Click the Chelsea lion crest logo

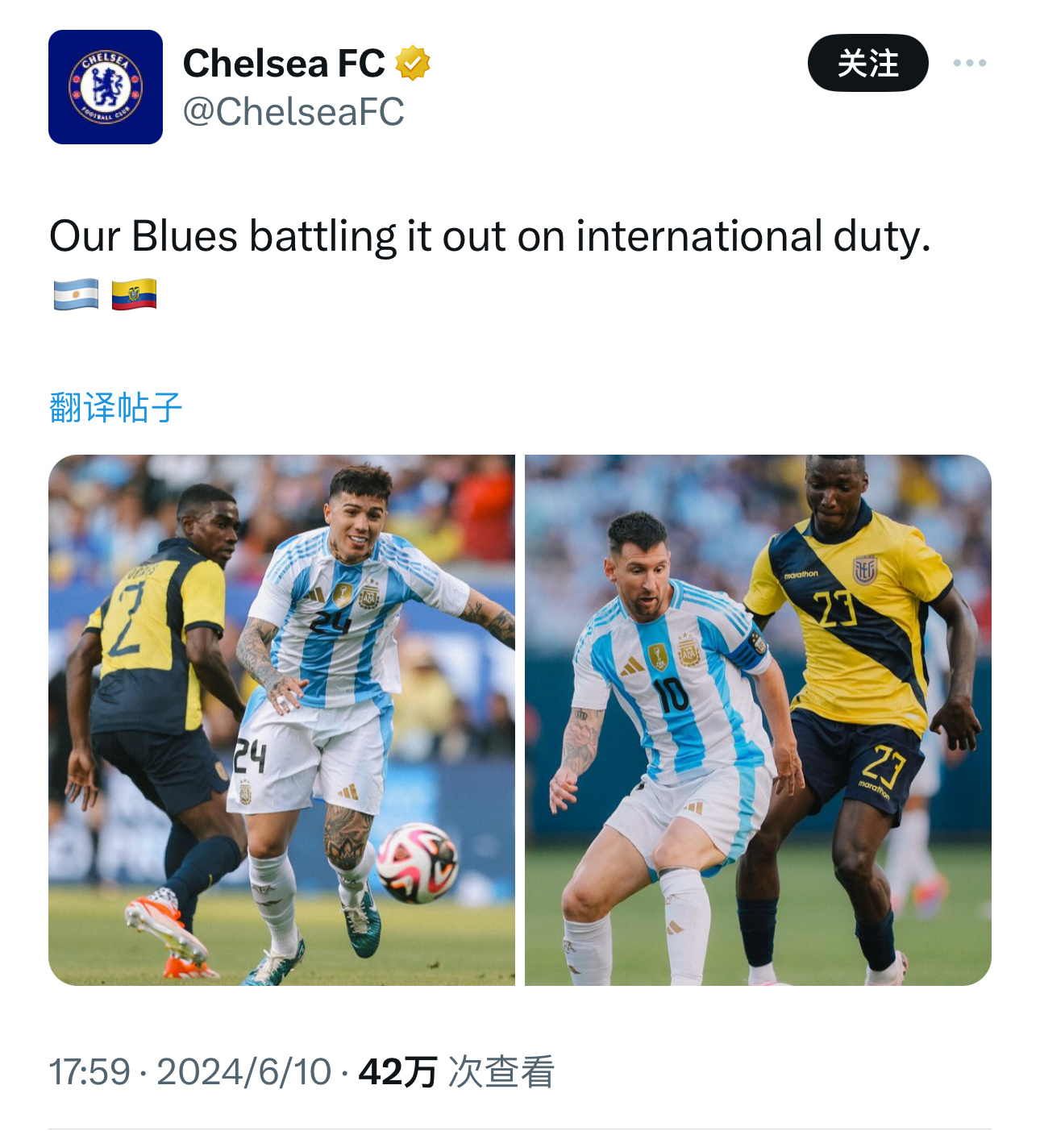tap(106, 87)
